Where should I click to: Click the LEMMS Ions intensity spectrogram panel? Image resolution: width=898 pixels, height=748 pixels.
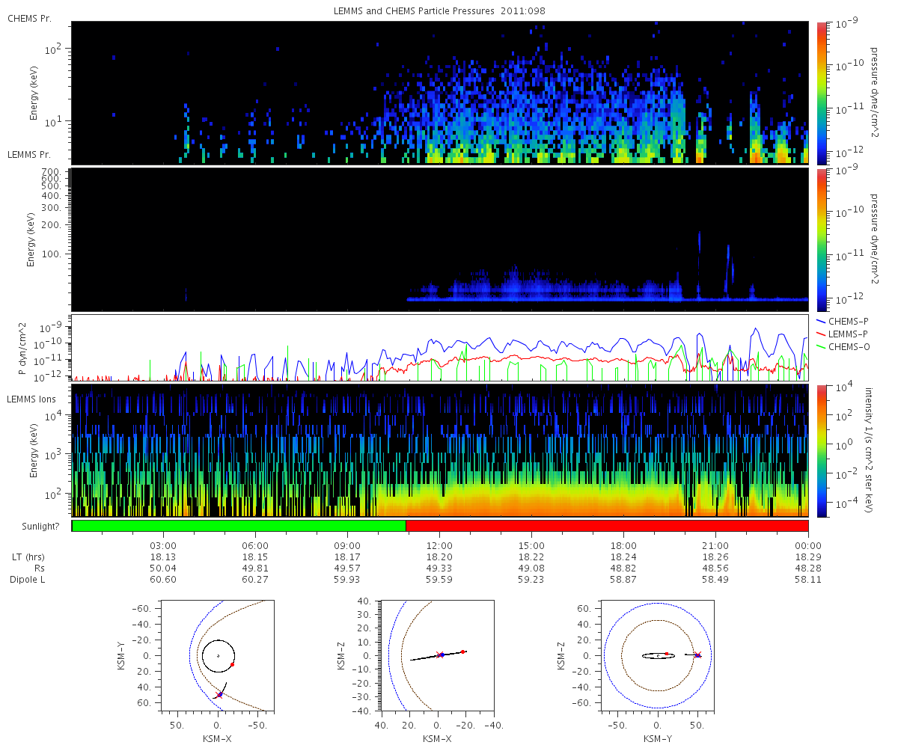[x=440, y=450]
